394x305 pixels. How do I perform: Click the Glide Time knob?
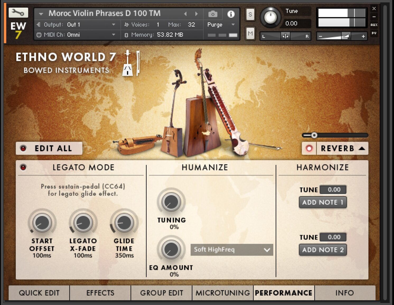[124, 222]
